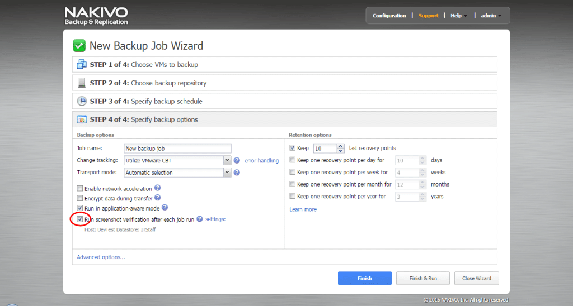Open help icon next to Transport mode
This screenshot has height=306, width=573.
click(x=237, y=173)
